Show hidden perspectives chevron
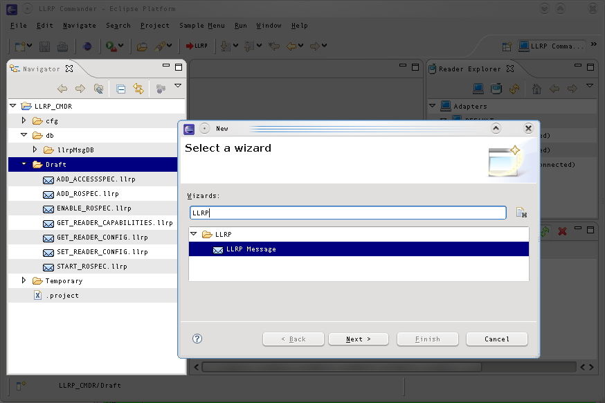This screenshot has height=403, width=605. point(594,44)
